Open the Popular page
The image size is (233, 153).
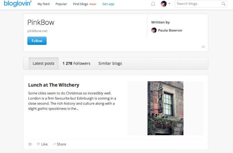coord(61,4)
